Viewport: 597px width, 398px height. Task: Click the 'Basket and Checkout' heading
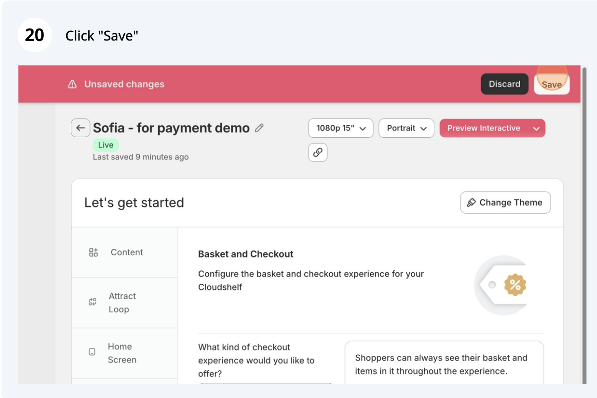tap(246, 254)
